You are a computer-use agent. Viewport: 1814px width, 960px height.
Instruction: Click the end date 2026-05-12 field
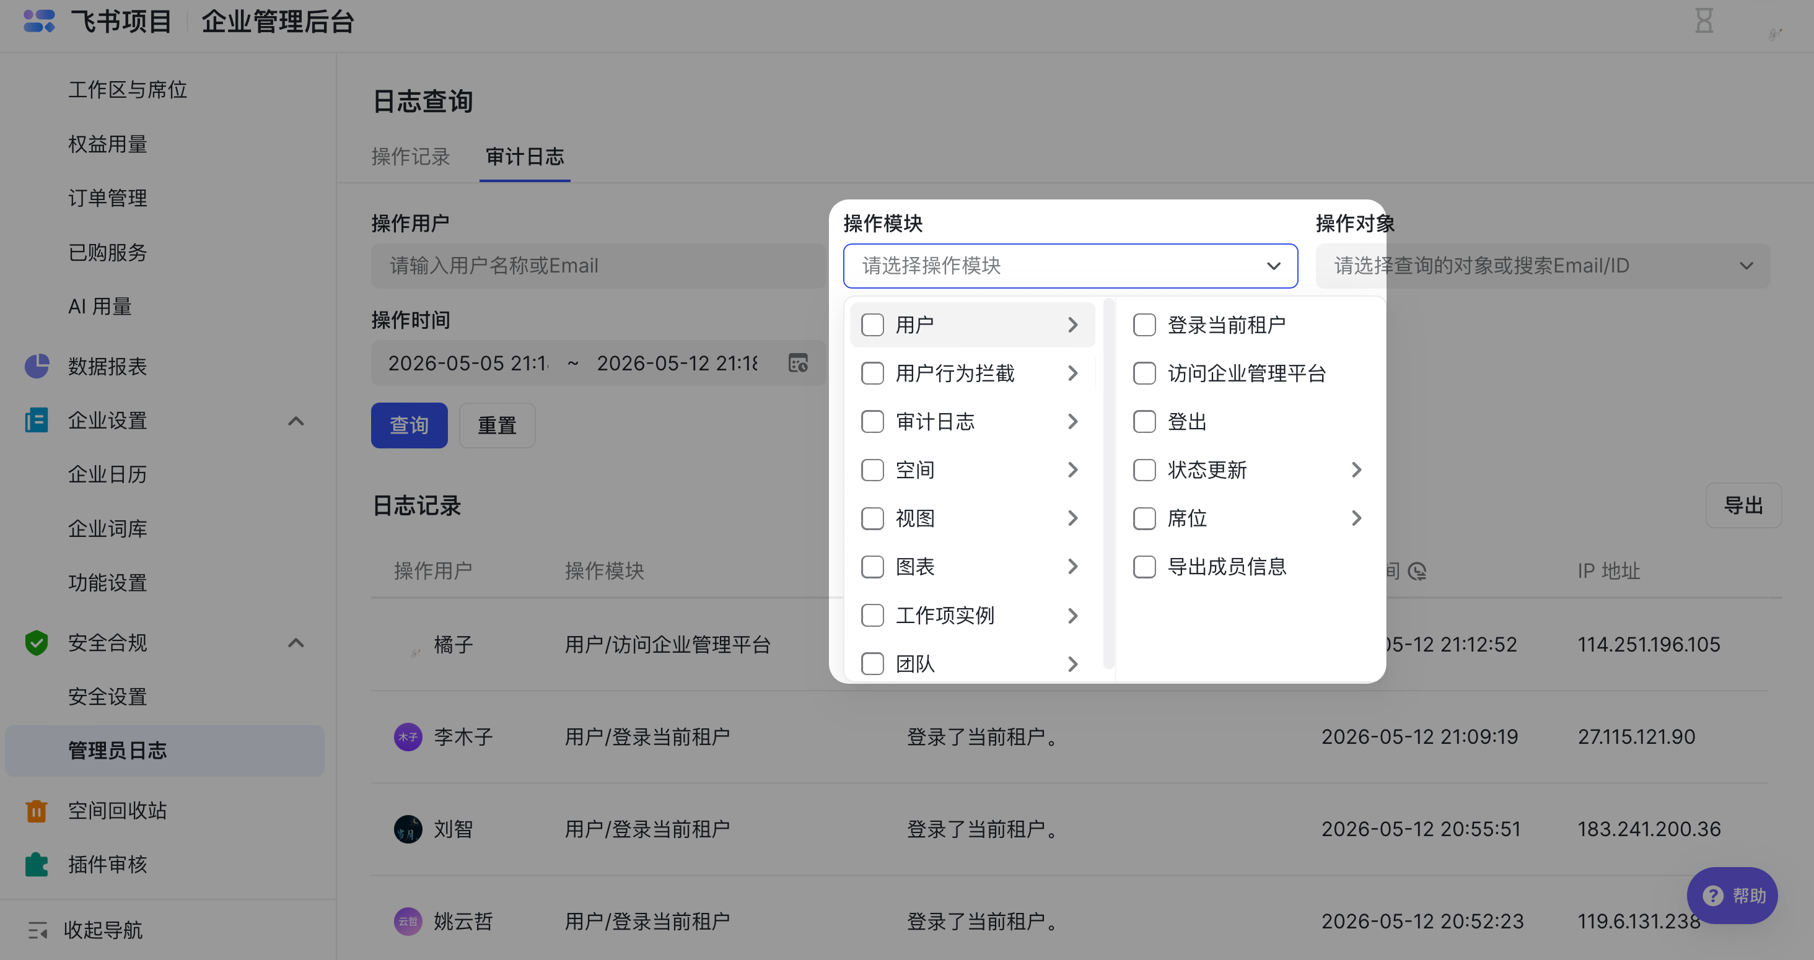pyautogui.click(x=677, y=363)
